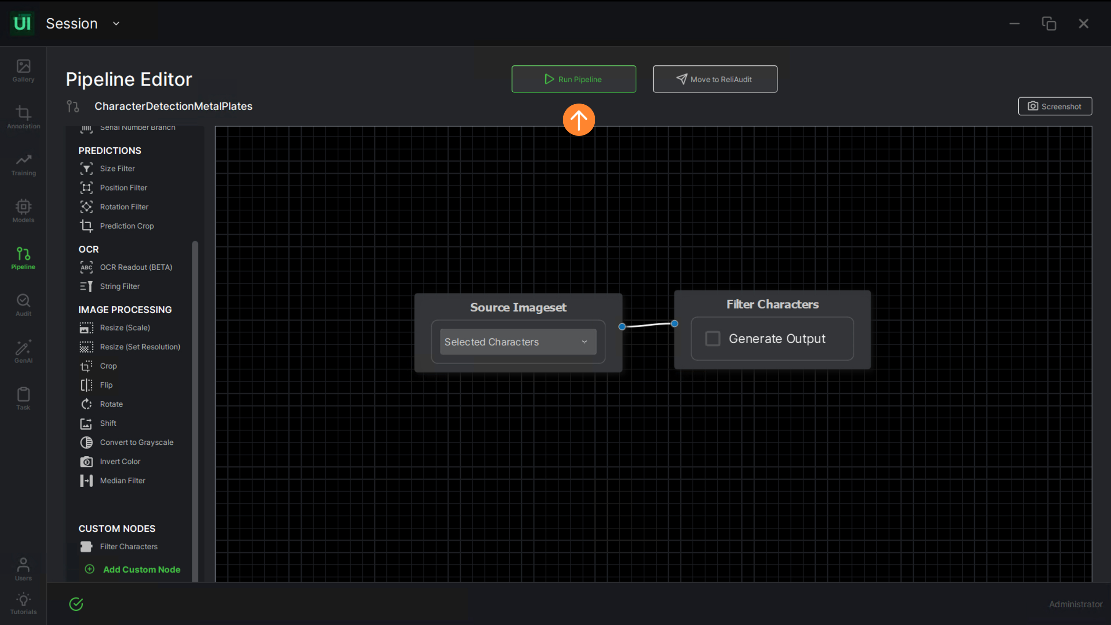Viewport: 1111px width, 625px height.
Task: Click the Filter Characters custom node icon
Action: [x=86, y=546]
